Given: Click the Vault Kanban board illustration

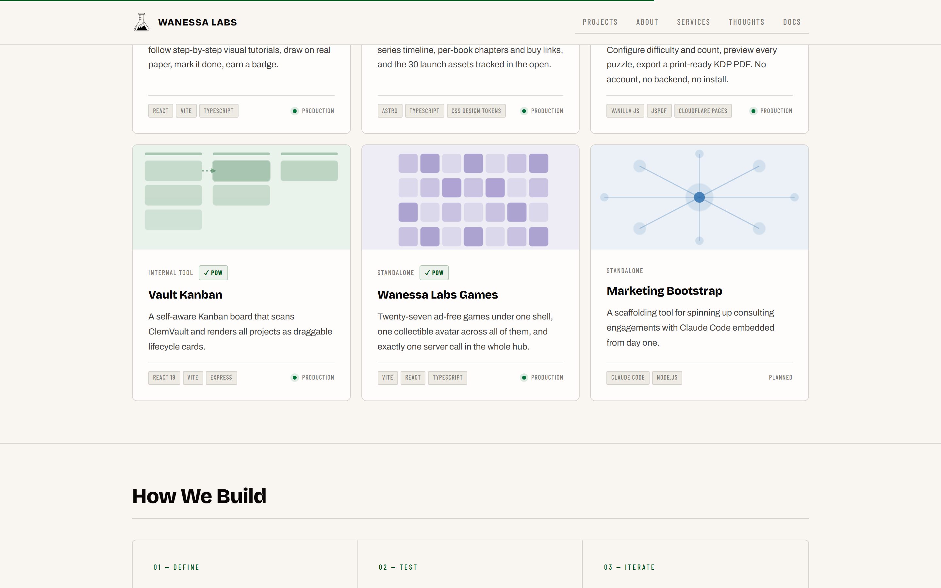Looking at the screenshot, I should pyautogui.click(x=241, y=197).
